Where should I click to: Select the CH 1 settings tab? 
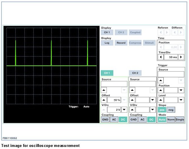107,73
